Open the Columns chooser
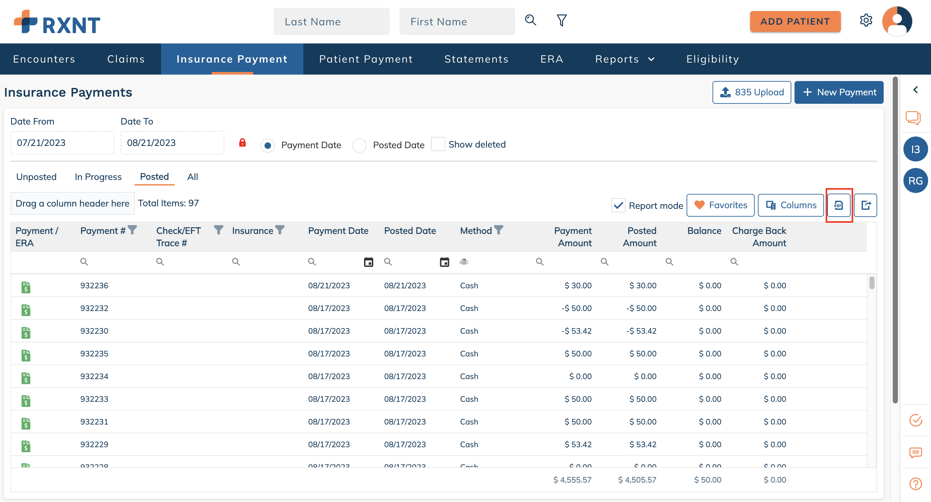 (791, 205)
